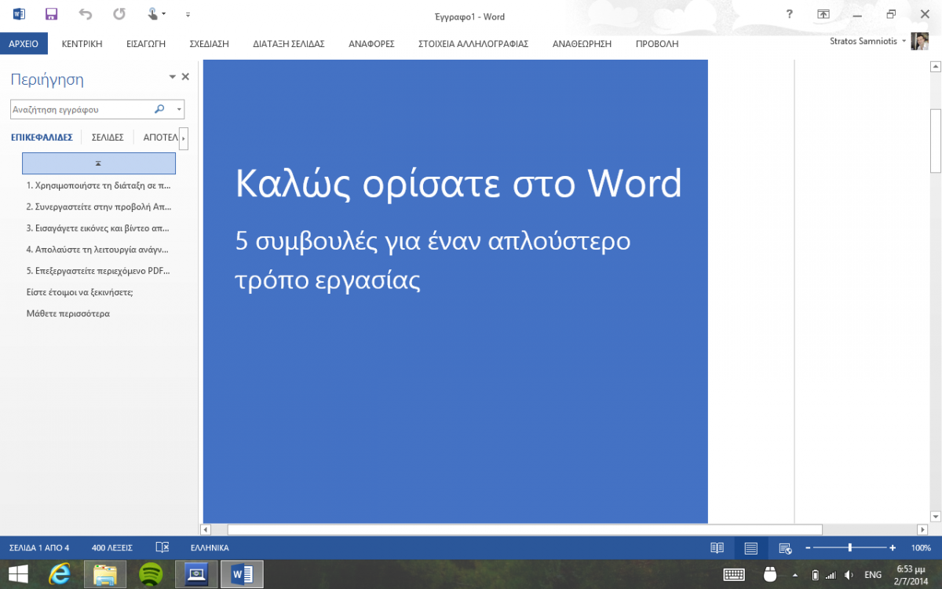Switch to Read Mode view
942x589 pixels.
pyautogui.click(x=717, y=547)
